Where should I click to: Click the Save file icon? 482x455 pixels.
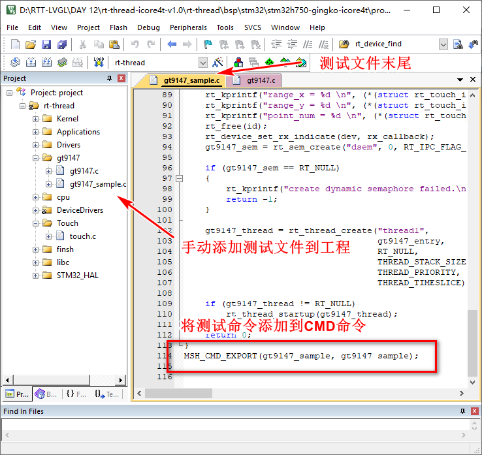click(x=46, y=44)
